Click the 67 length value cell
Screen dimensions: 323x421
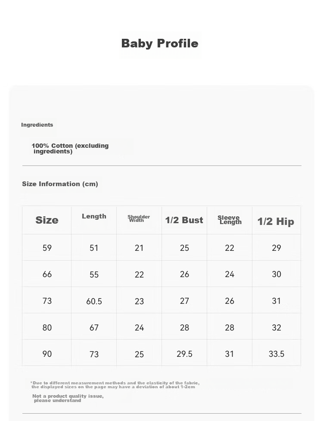tap(94, 327)
